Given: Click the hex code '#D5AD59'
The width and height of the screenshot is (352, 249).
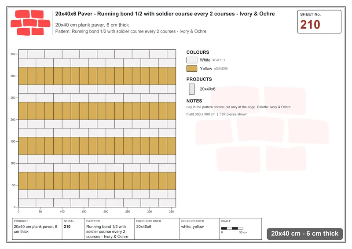Looking at the screenshot, I should tap(221, 69).
